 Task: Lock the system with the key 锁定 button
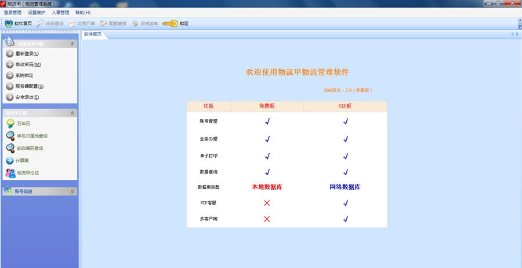click(x=175, y=24)
